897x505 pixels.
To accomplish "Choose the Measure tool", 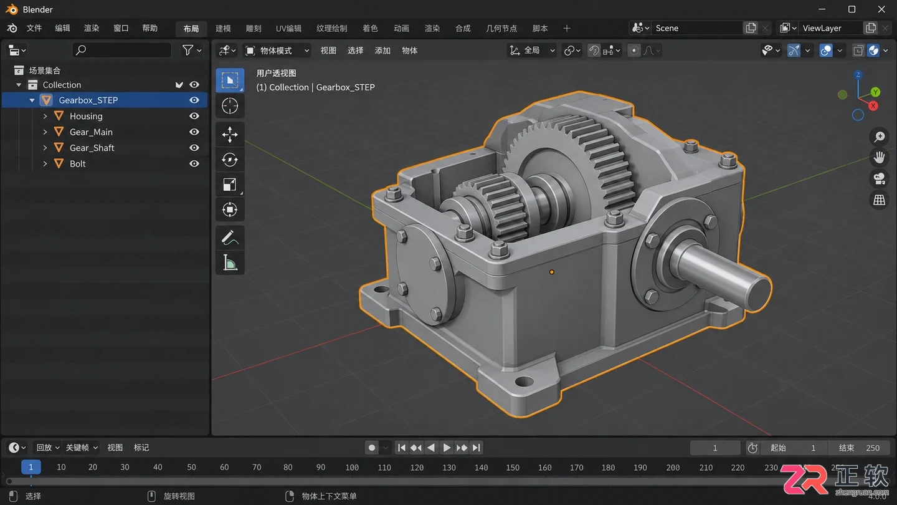I will coord(230,263).
